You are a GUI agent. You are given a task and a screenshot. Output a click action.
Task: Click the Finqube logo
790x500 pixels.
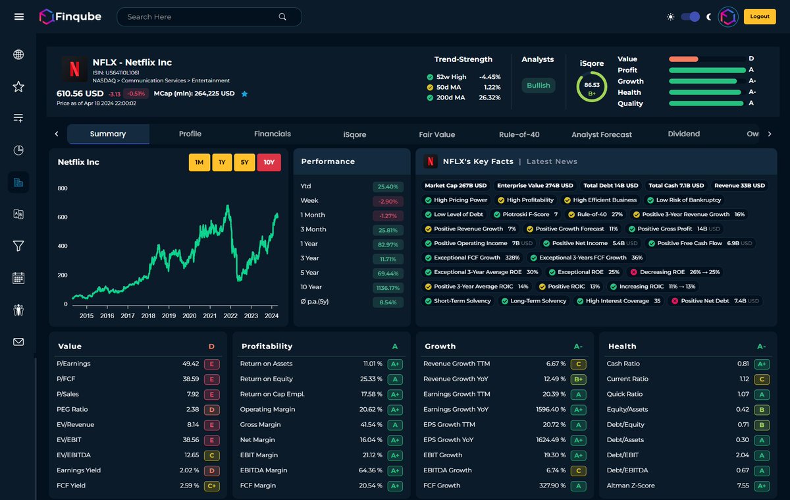(x=70, y=16)
